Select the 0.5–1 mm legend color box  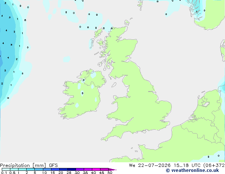point(14,169)
